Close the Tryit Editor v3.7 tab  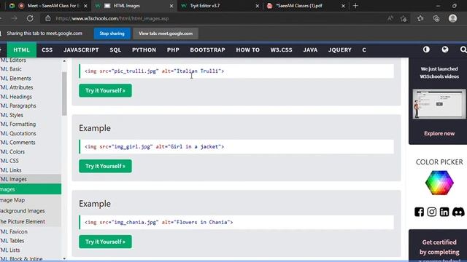pos(258,6)
